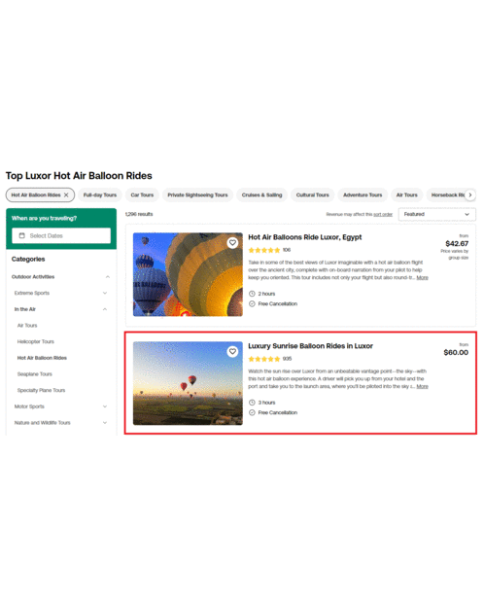This screenshot has width=484, height=599.
Task: Open the Featured sort dropdown
Action: point(436,214)
